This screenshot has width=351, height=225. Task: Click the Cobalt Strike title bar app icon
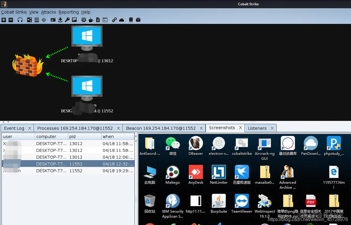pyautogui.click(x=4, y=4)
